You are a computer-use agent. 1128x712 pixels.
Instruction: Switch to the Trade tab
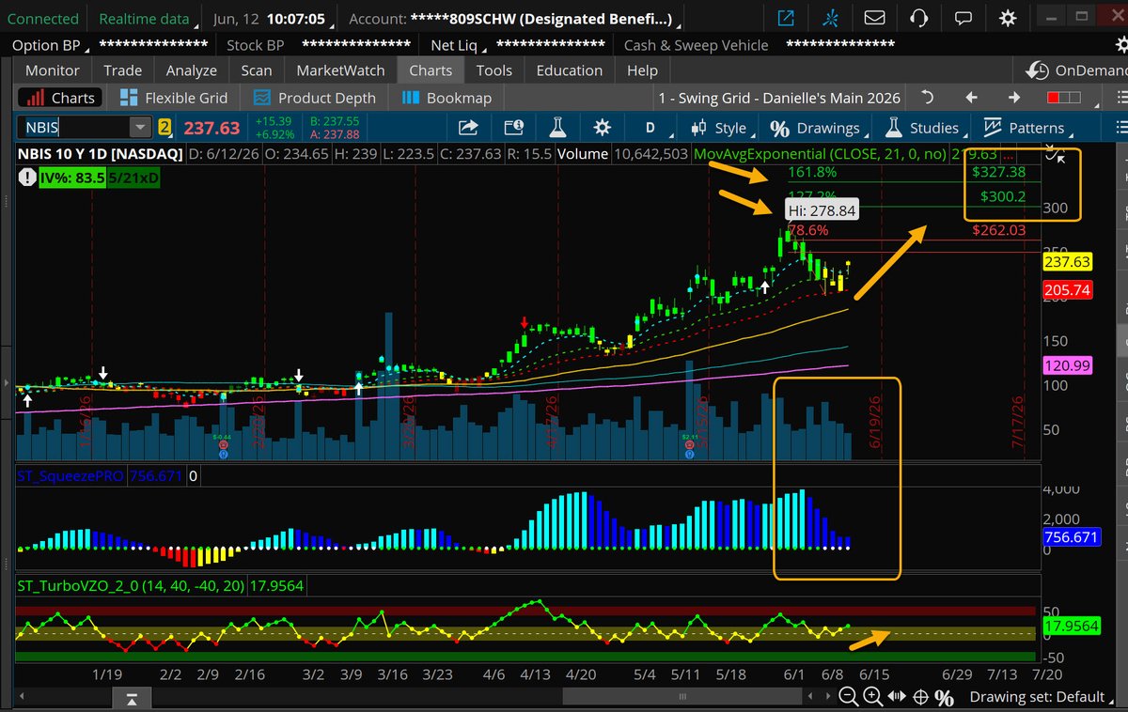pyautogui.click(x=123, y=70)
